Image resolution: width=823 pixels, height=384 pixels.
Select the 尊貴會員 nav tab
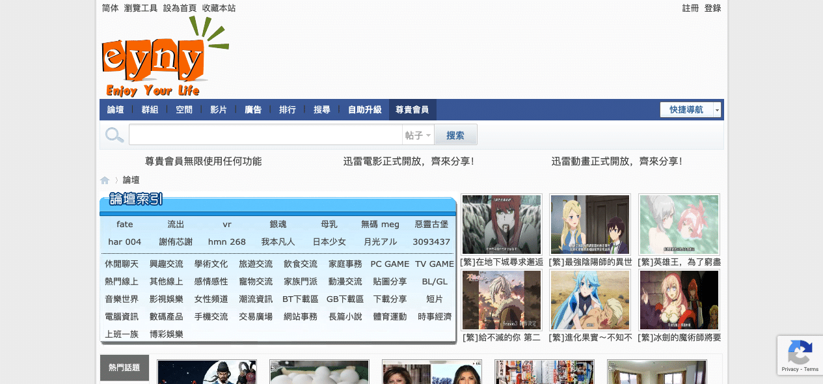(412, 110)
